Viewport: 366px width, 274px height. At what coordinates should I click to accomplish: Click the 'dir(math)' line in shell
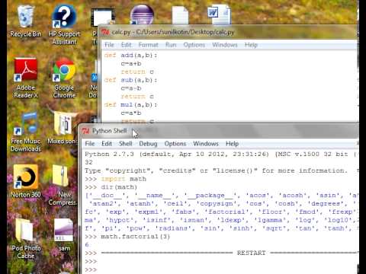[111, 187]
